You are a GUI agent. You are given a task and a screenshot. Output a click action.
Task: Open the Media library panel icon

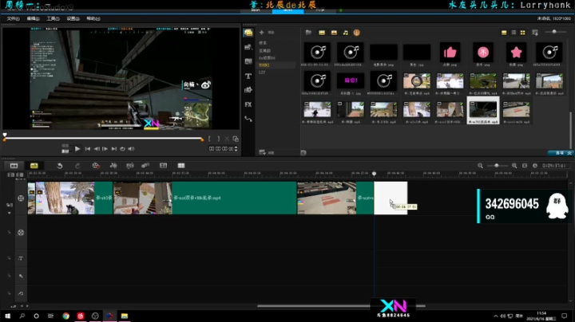click(248, 33)
